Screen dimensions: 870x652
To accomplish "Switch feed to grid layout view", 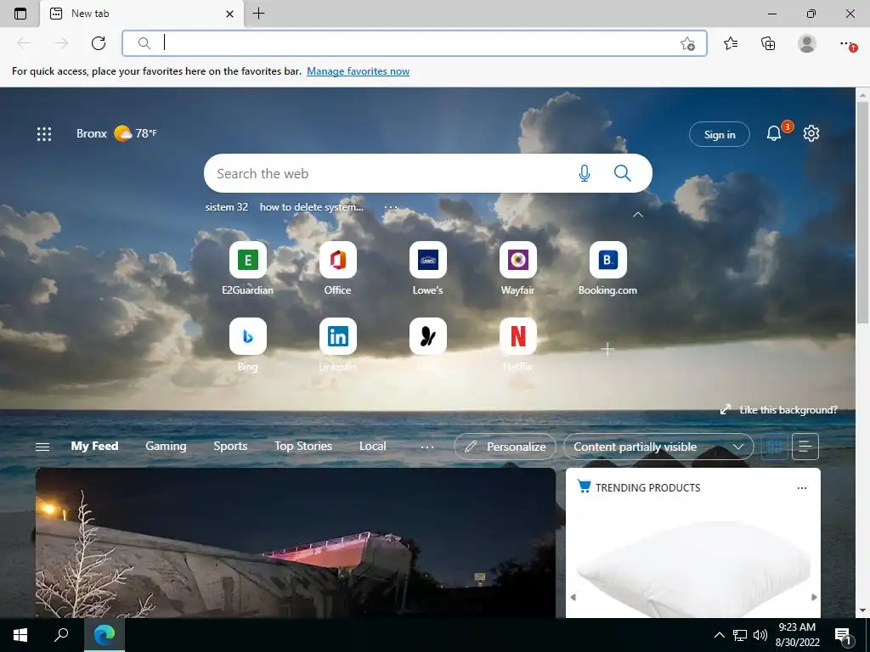I will click(775, 447).
